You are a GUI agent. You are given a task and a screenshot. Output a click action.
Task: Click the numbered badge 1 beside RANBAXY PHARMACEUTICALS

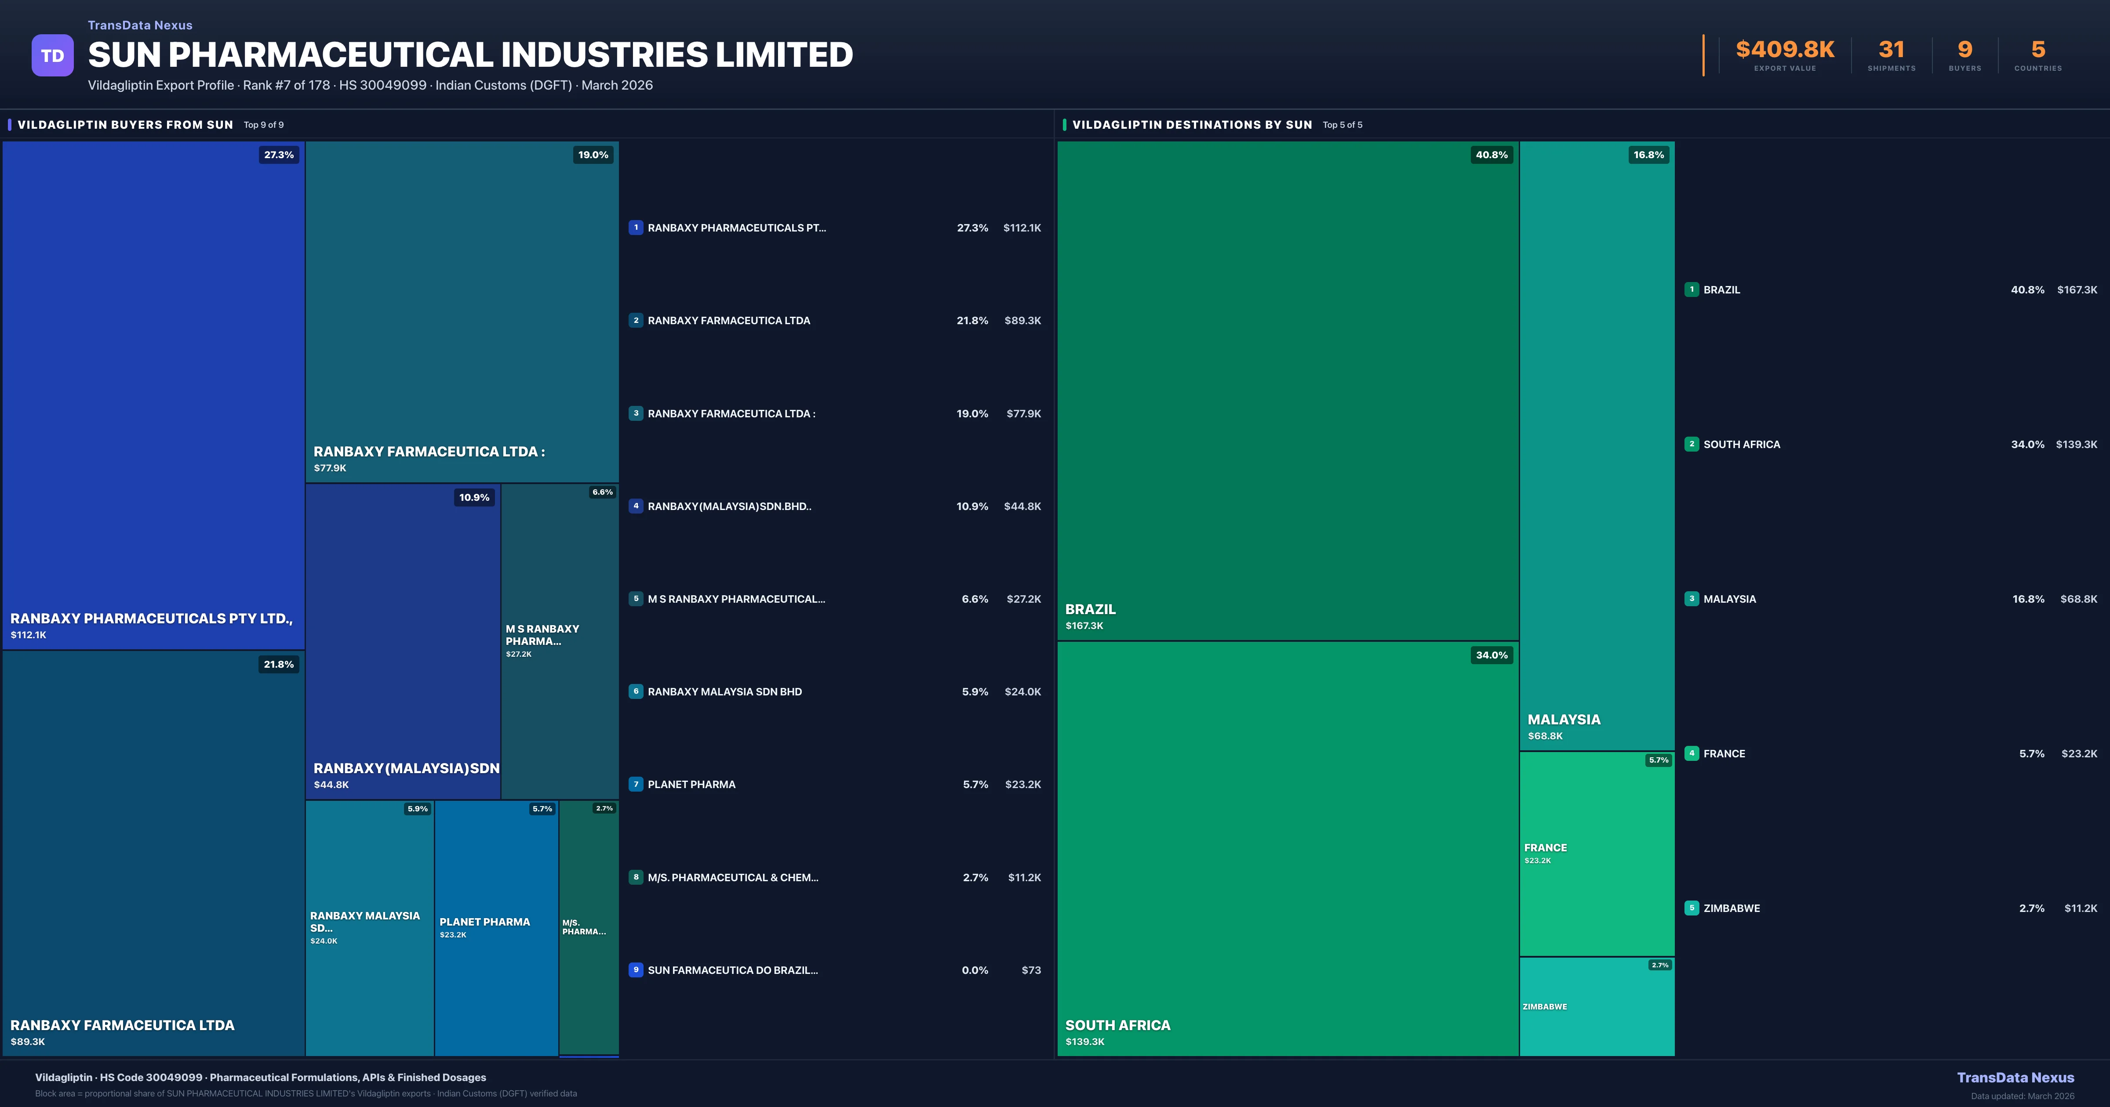pos(637,228)
